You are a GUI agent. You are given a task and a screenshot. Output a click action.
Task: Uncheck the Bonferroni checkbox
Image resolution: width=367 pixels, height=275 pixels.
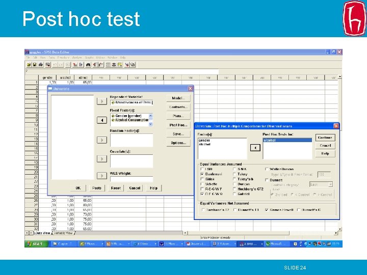coord(202,174)
